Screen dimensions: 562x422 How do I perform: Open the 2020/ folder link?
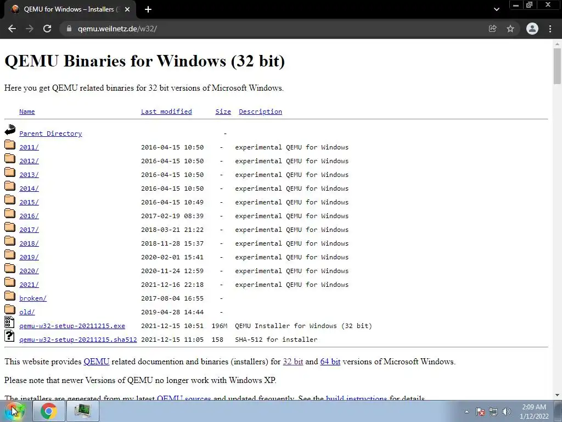(x=29, y=271)
